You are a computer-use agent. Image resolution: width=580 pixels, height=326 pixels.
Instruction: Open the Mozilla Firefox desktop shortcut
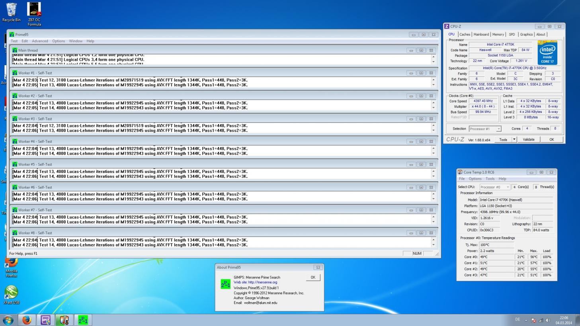11,267
